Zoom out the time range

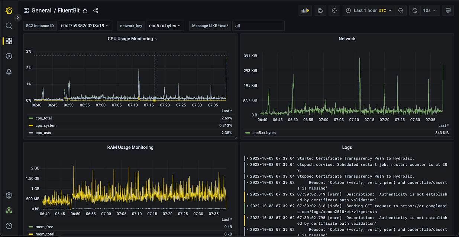401,10
